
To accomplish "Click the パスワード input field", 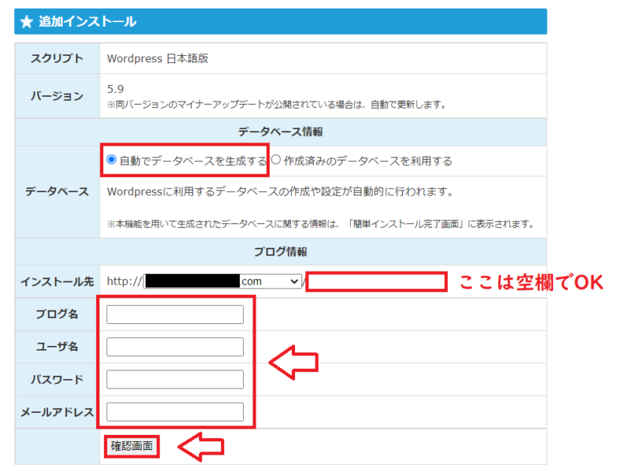I will (174, 379).
